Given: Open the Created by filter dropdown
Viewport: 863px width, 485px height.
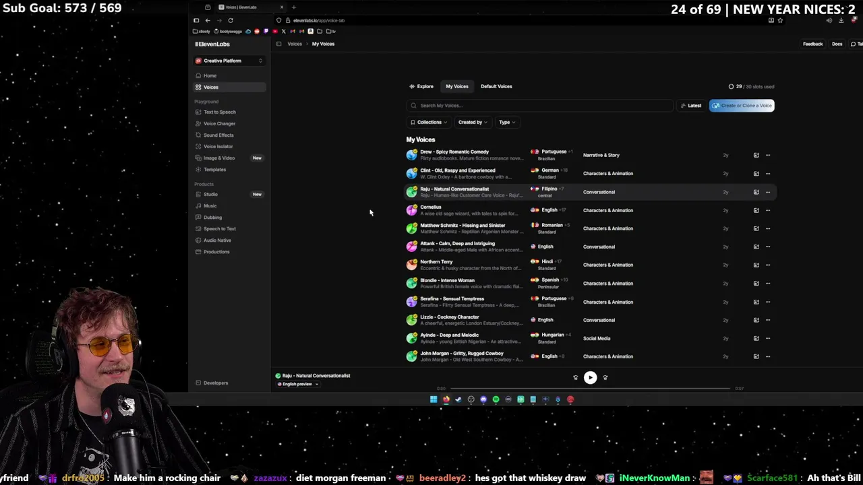Looking at the screenshot, I should coord(473,122).
